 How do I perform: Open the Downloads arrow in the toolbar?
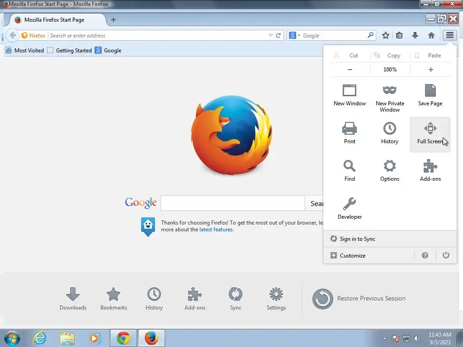coord(415,35)
